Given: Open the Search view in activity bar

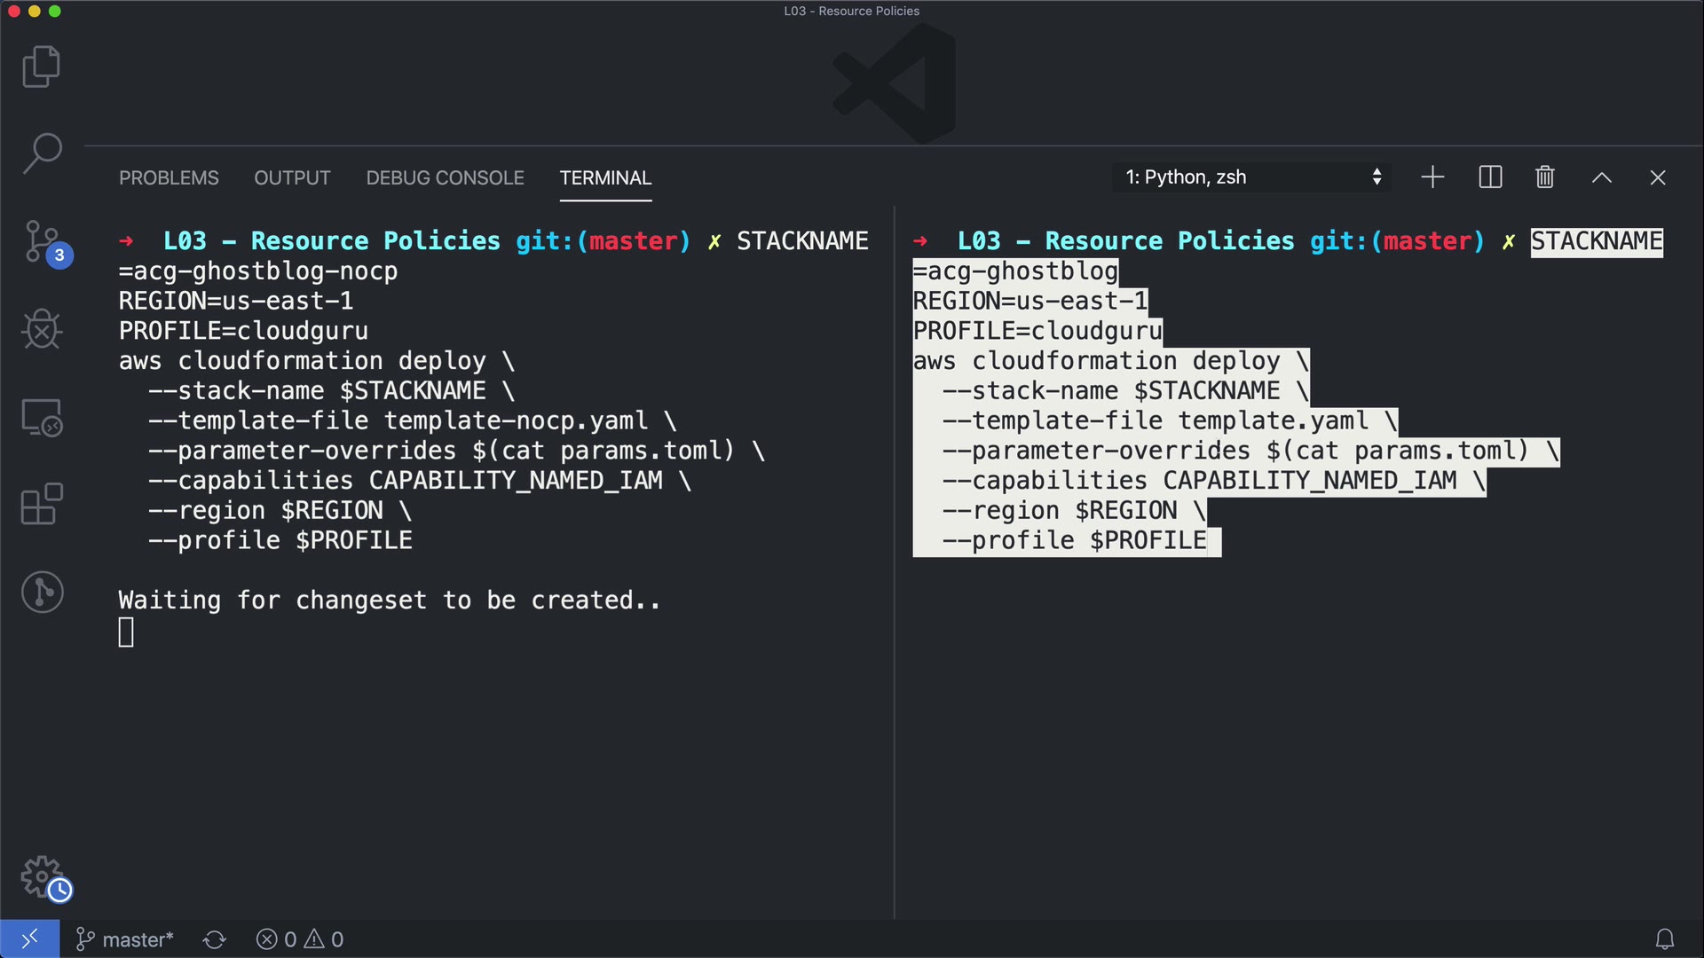Looking at the screenshot, I should pos(41,153).
